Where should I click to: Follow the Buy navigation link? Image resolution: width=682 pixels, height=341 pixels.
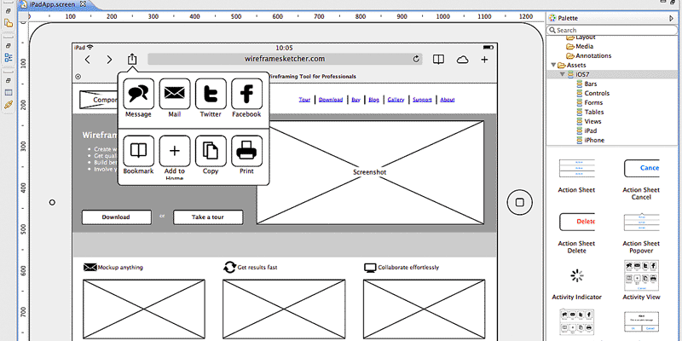355,100
